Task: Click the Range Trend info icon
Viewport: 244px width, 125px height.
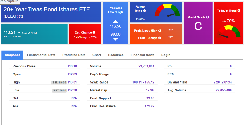Action: [145, 11]
